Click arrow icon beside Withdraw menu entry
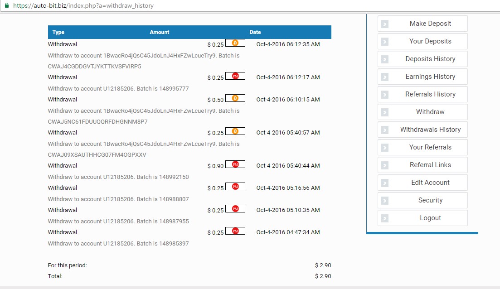This screenshot has width=500, height=289. tap(384, 112)
